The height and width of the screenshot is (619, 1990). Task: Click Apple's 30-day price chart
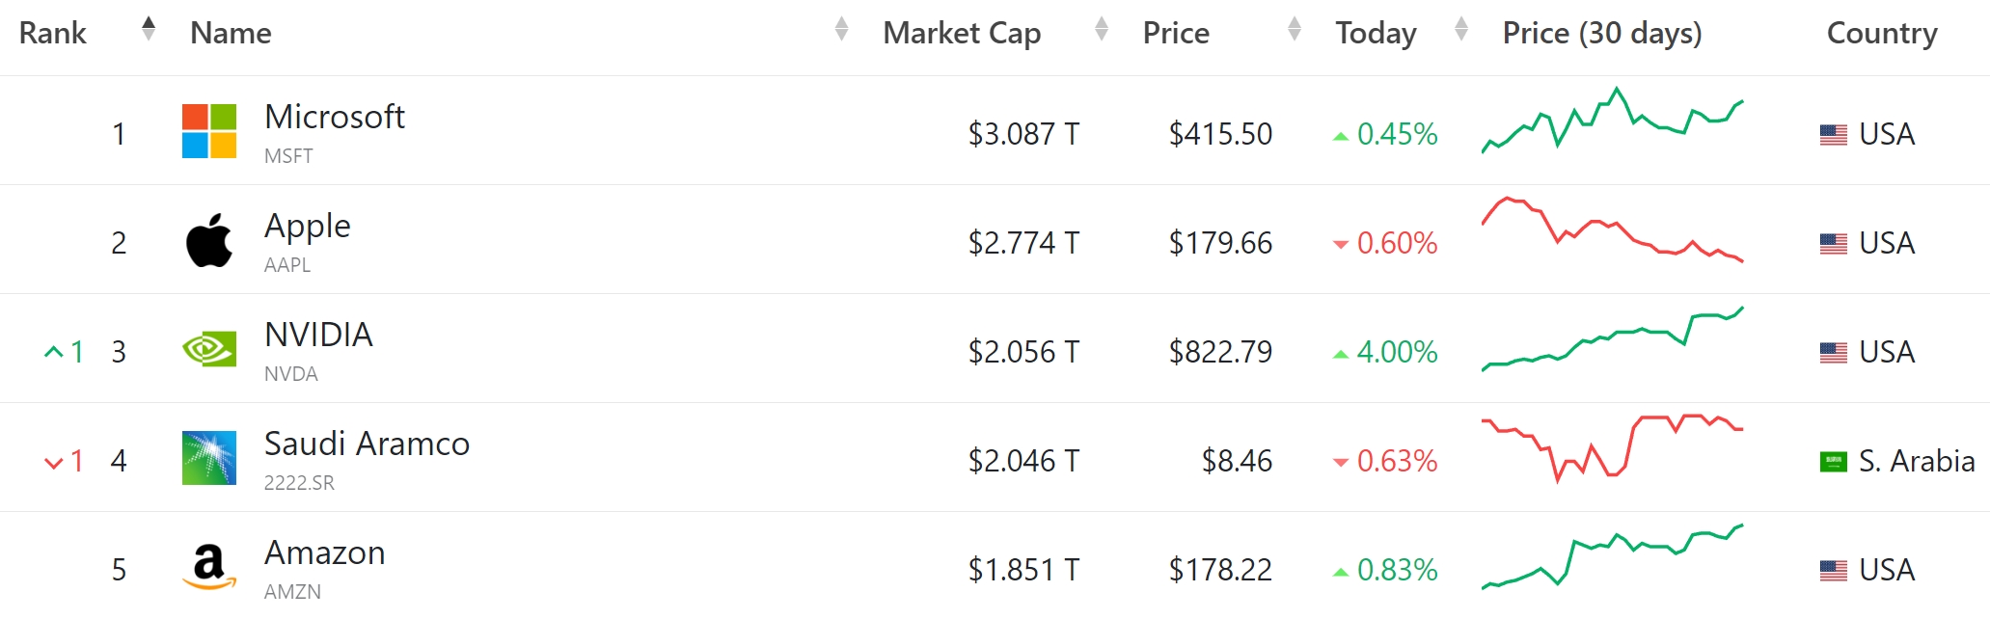(1612, 231)
